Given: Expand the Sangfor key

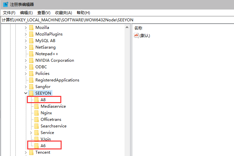Looking at the screenshot, I should (26, 87).
